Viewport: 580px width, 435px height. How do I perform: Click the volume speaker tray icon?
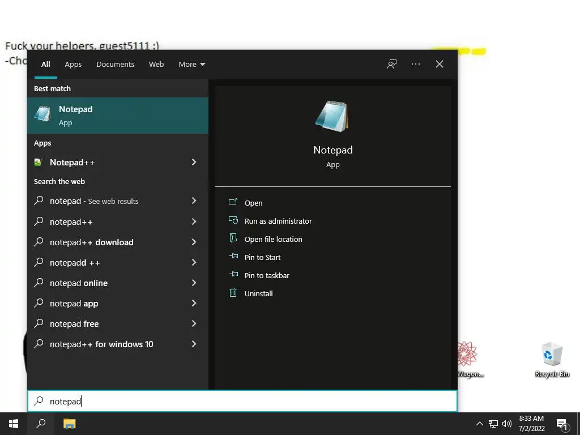pyautogui.click(x=507, y=424)
